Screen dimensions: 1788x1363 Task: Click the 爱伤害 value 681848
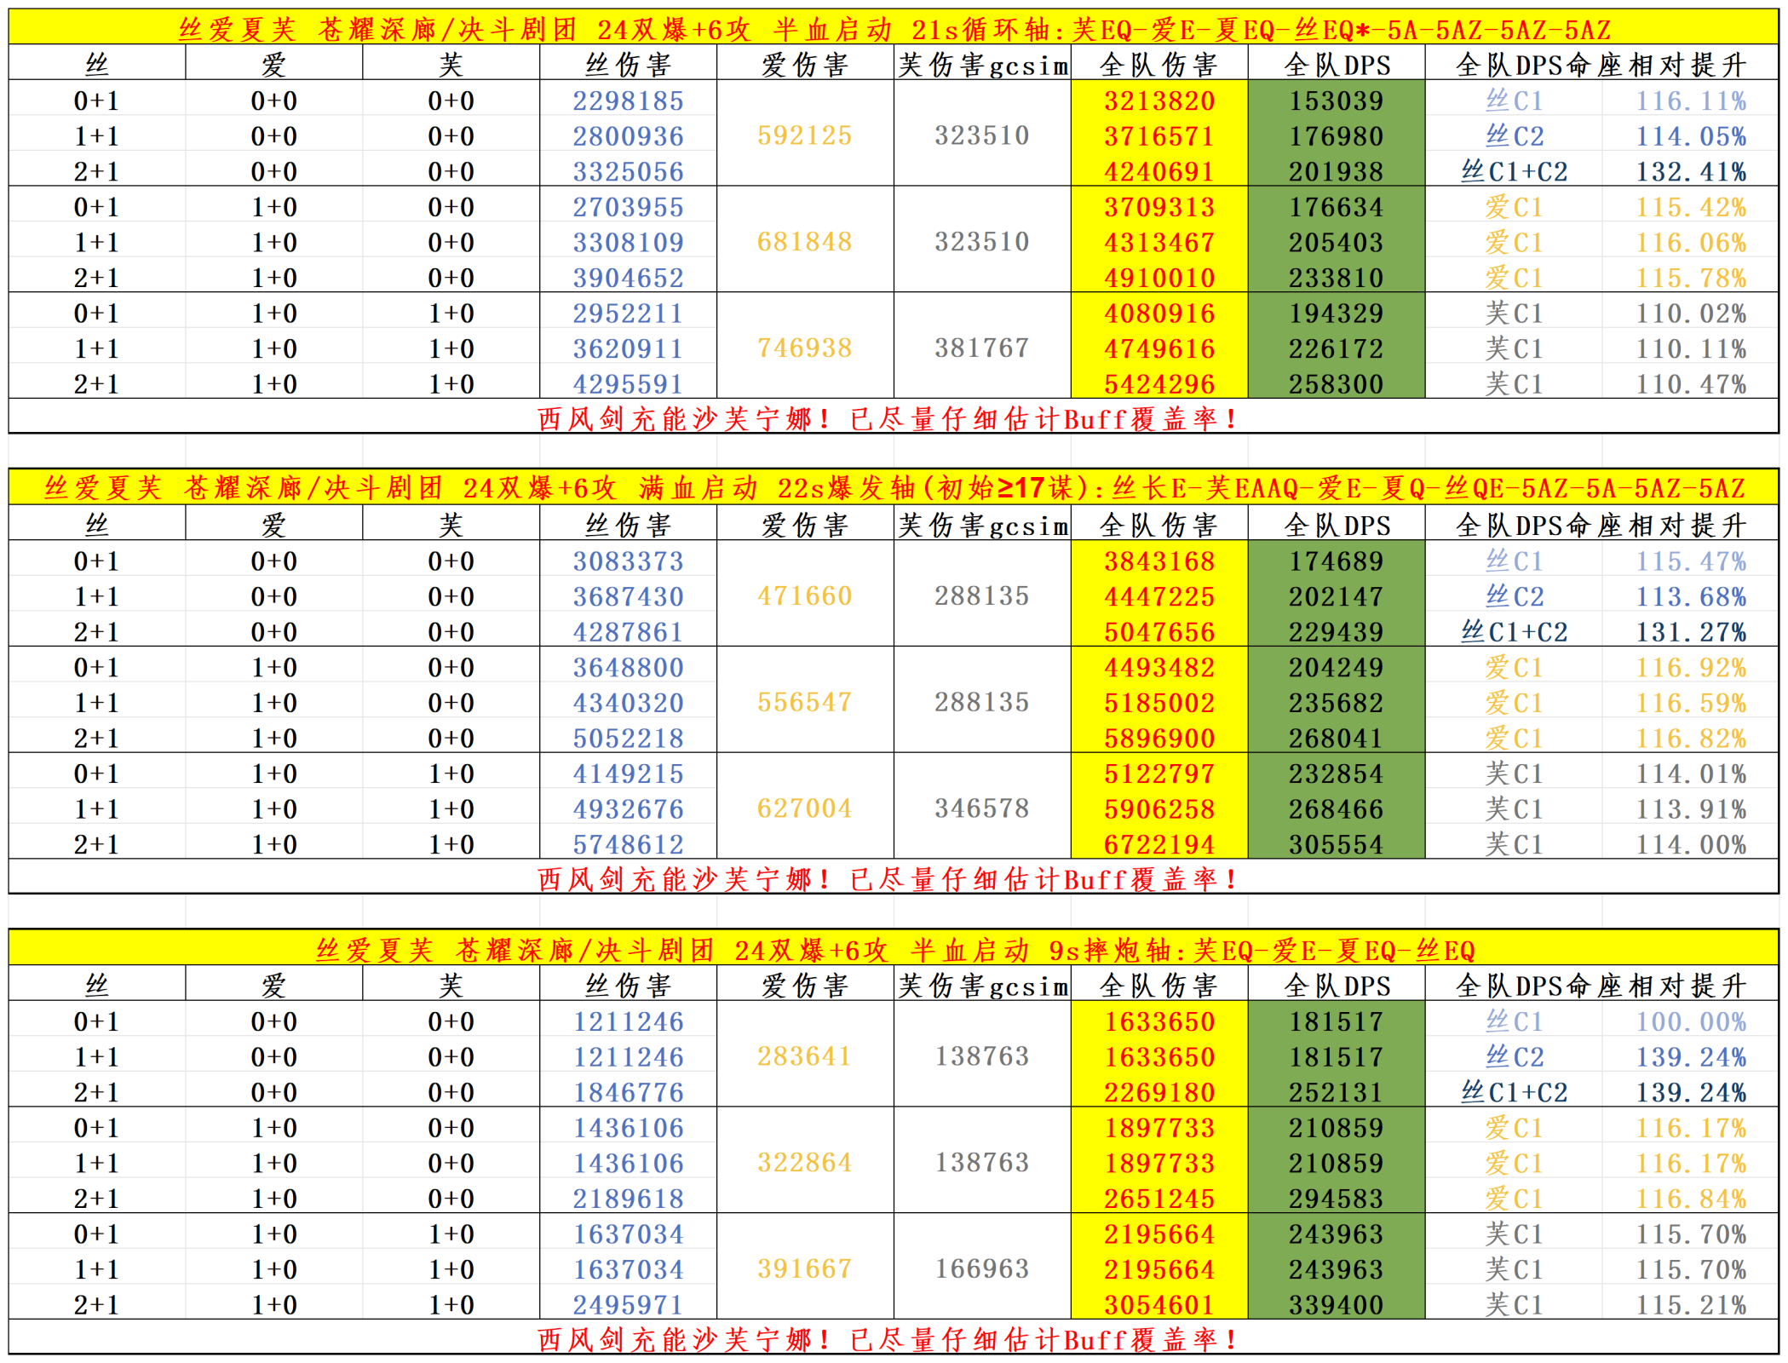click(x=805, y=242)
